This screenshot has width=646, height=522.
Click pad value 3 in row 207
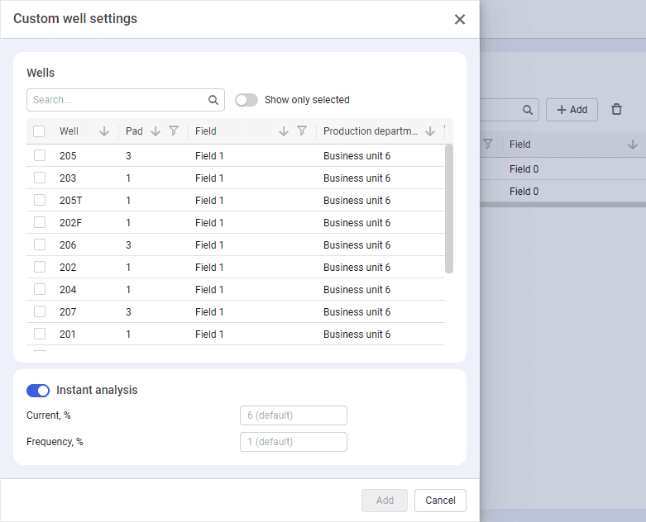click(x=128, y=312)
